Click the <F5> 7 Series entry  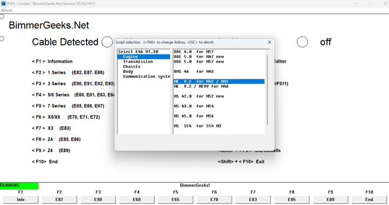(68, 106)
